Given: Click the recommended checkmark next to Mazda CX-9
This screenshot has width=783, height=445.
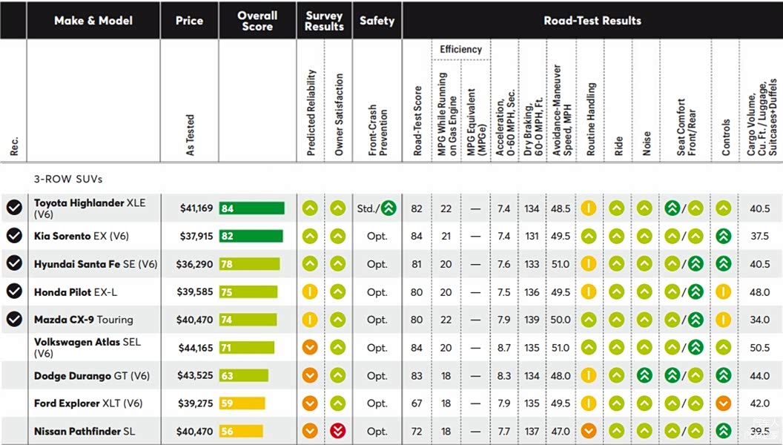Looking at the screenshot, I should 15,319.
